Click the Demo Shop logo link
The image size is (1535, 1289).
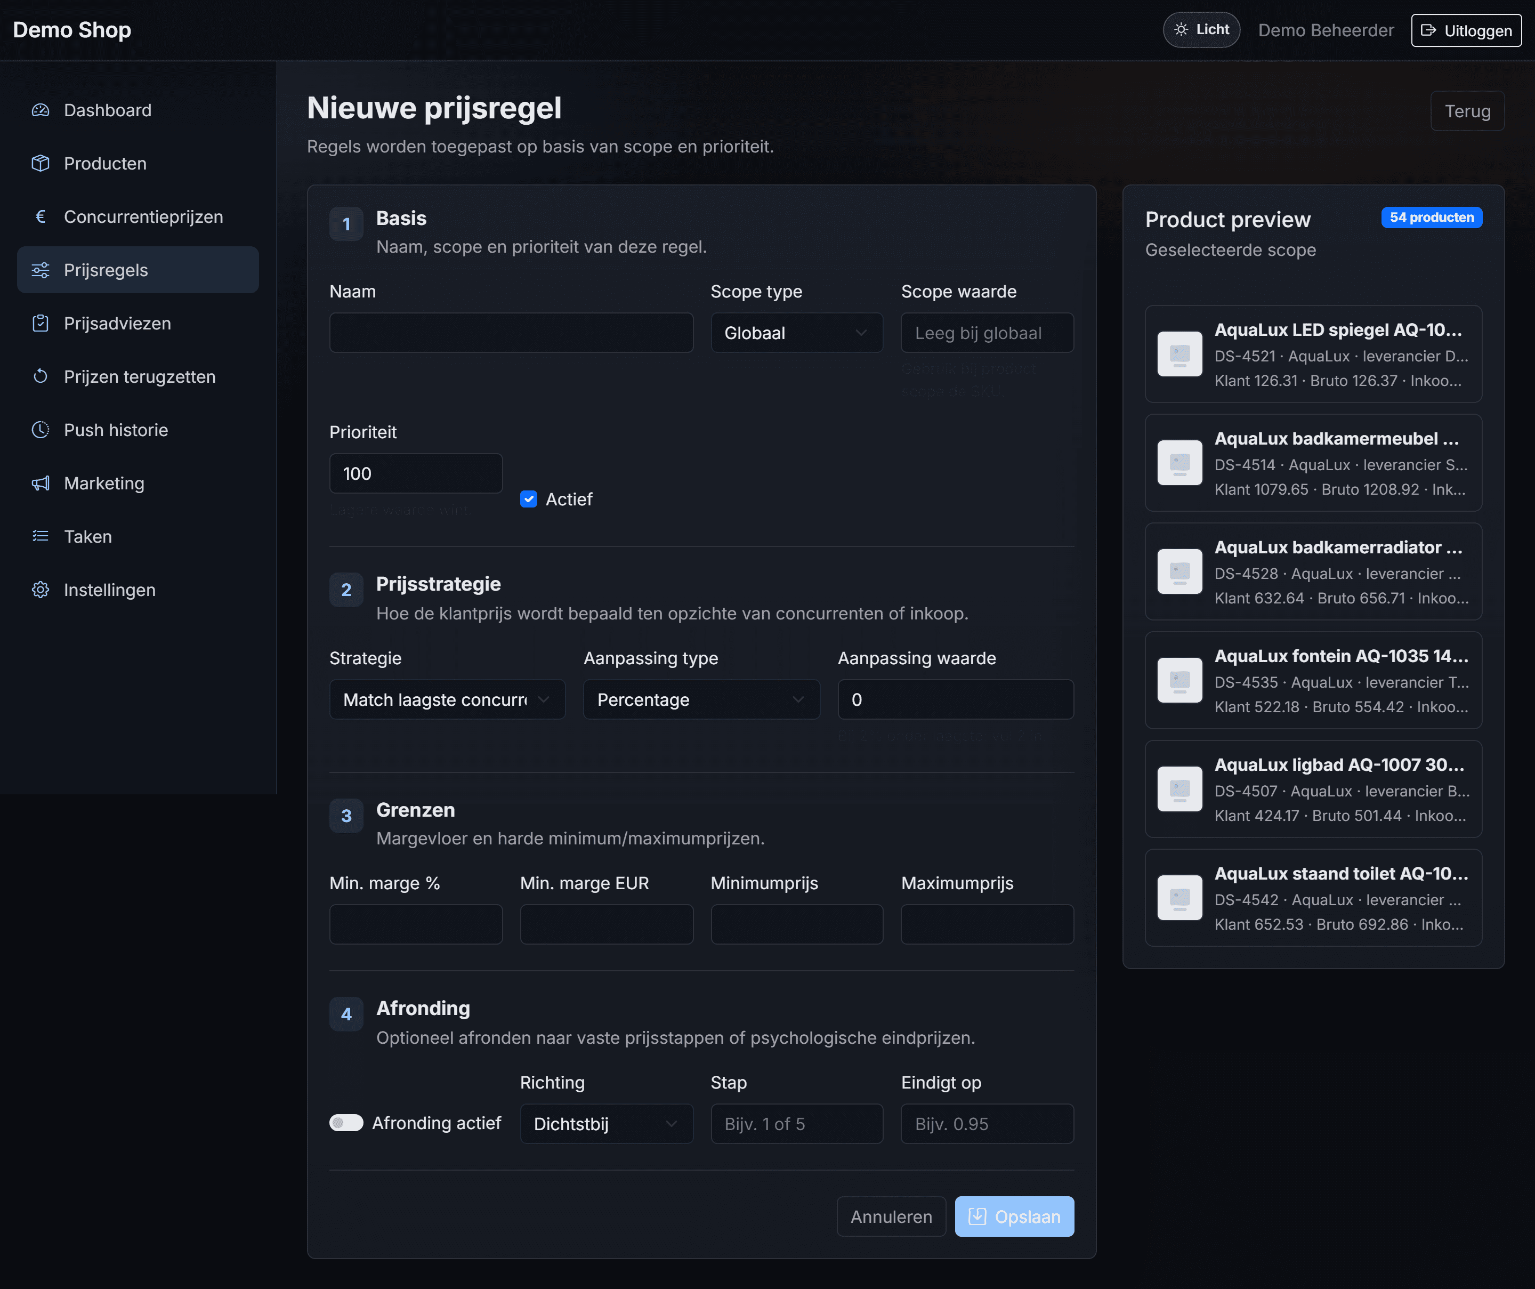coord(72,30)
